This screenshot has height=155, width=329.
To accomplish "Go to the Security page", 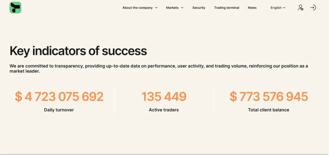I will (x=199, y=8).
